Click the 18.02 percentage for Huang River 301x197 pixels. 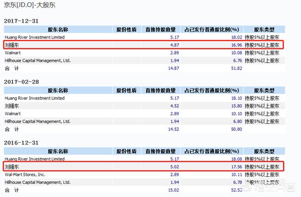(237, 37)
